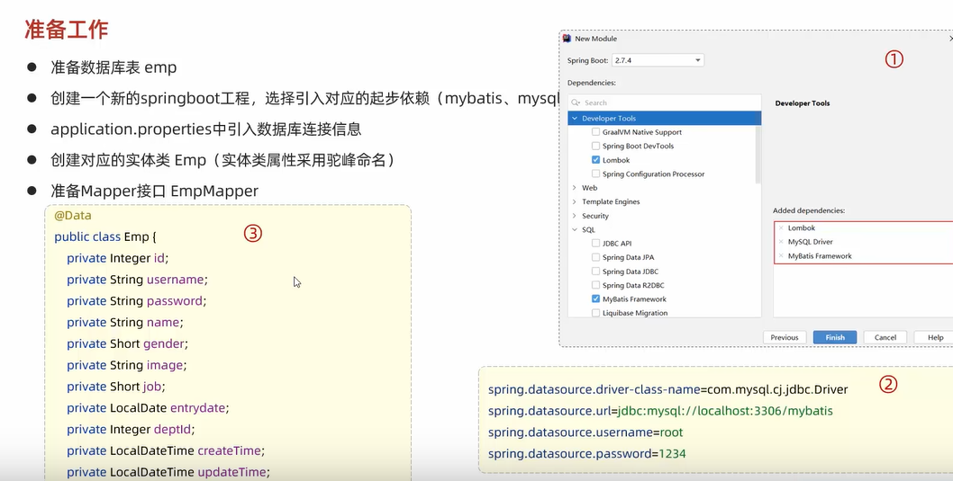The image size is (953, 481).
Task: Click the IntelliJ icon in New Module title
Action: pyautogui.click(x=567, y=39)
